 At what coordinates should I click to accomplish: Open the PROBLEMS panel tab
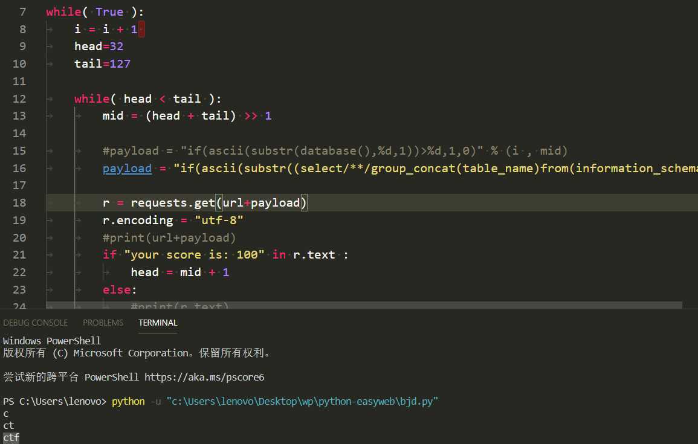[x=103, y=323]
